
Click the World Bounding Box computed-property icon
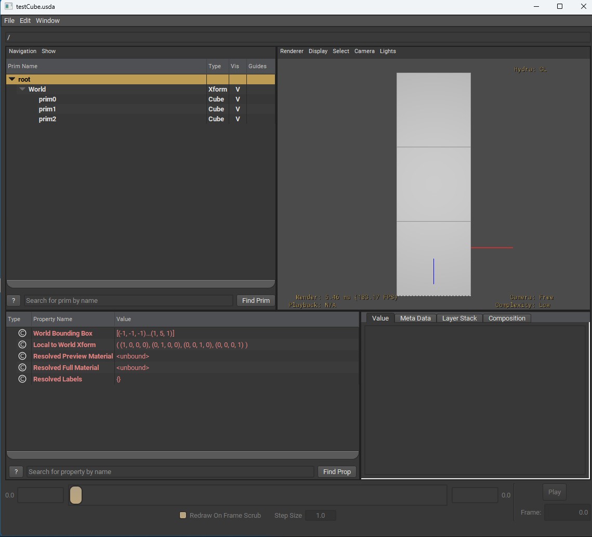[x=22, y=334]
